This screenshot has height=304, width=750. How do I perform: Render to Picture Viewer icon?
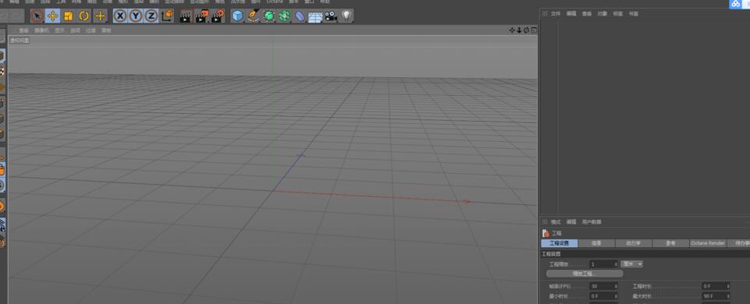pyautogui.click(x=202, y=16)
